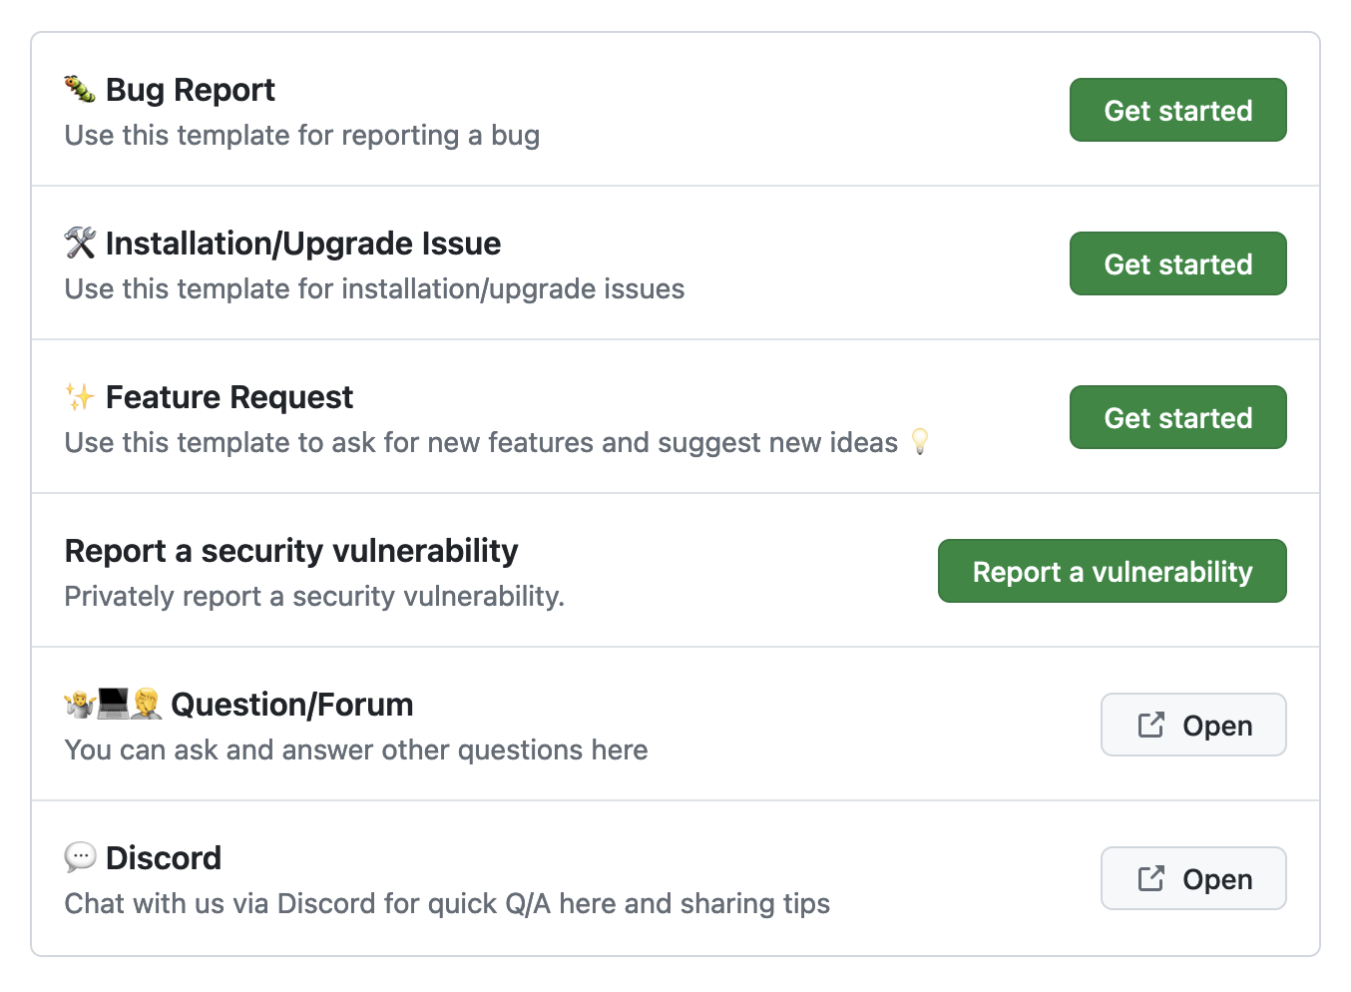This screenshot has width=1351, height=992.
Task: Click the bug emoji next to Bug Report
Action: [80, 89]
